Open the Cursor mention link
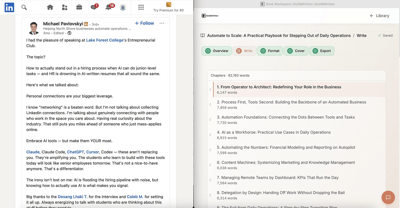Image resolution: width=400 pixels, height=208 pixels. [92, 152]
